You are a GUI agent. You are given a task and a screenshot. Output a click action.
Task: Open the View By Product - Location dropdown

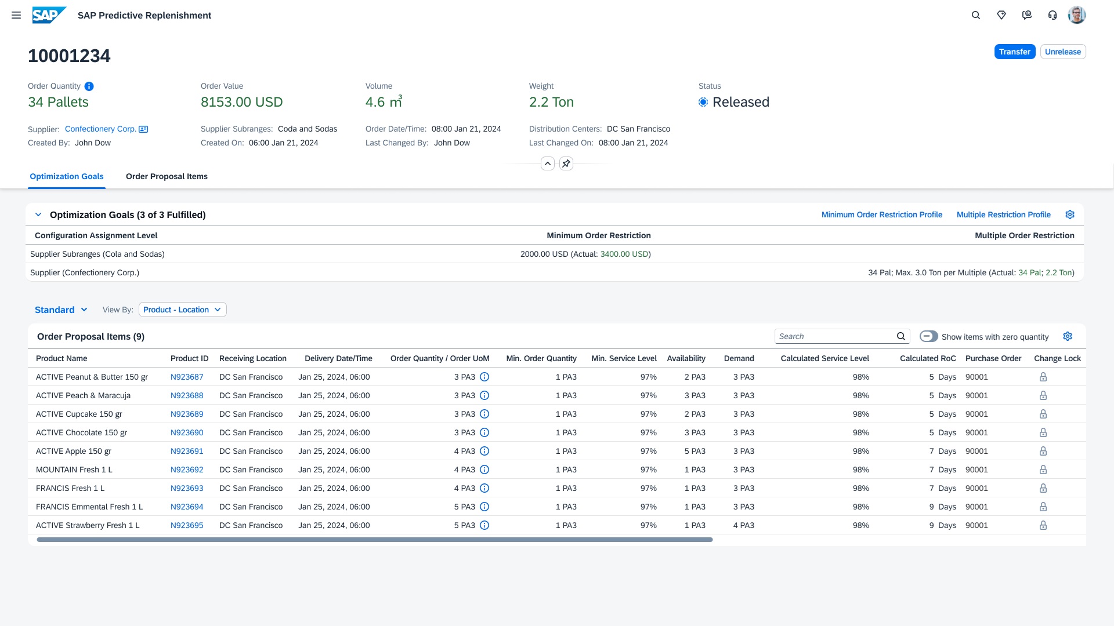click(182, 310)
